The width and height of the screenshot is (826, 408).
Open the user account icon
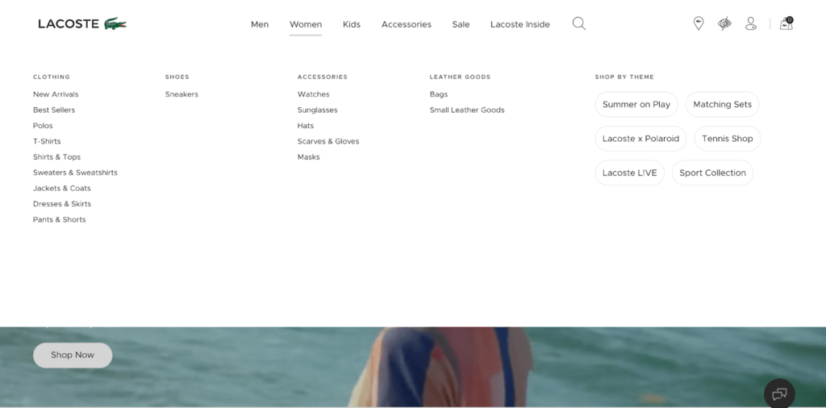pos(751,23)
